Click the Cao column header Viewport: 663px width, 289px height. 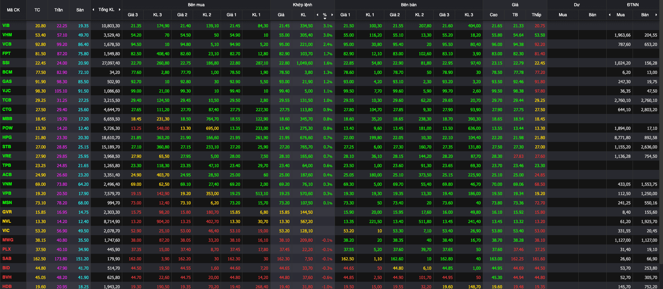tap(493, 15)
